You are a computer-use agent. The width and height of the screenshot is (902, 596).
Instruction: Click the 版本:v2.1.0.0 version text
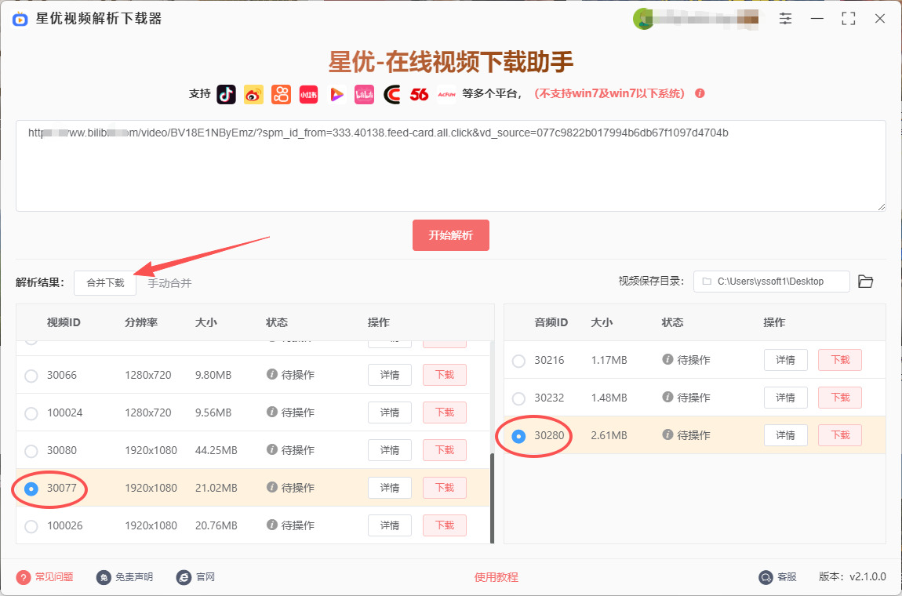[x=853, y=577]
